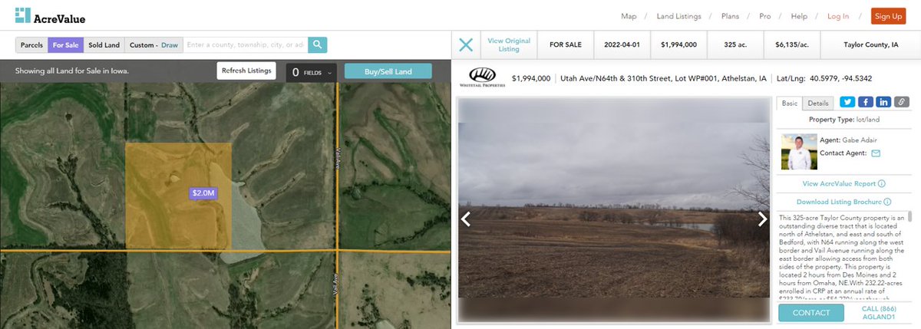Screen dimensions: 921x329
Task: Click View Original Listing link
Action: 509,44
